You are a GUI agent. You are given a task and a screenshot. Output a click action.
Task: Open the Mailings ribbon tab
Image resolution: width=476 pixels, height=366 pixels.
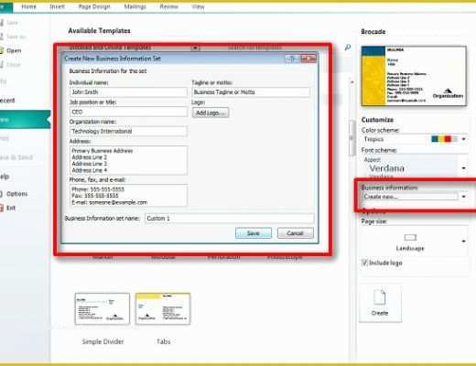pyautogui.click(x=135, y=6)
